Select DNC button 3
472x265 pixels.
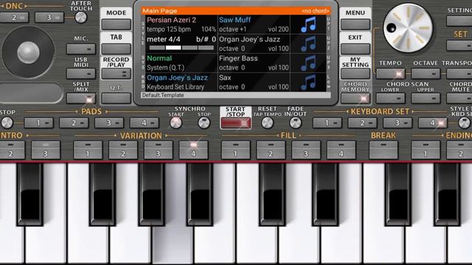point(49,18)
